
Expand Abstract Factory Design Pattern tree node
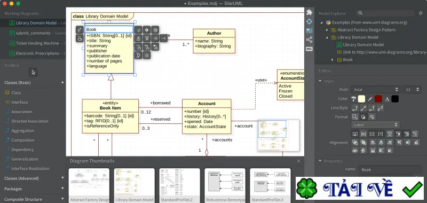click(x=327, y=30)
